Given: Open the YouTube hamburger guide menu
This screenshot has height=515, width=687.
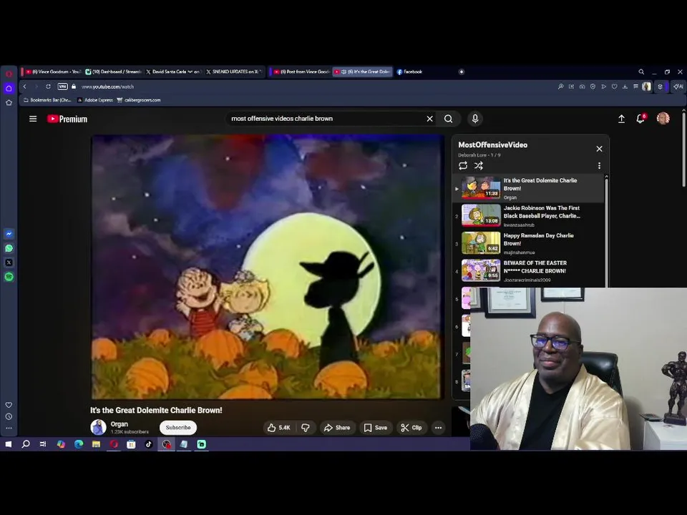Looking at the screenshot, I should coord(33,119).
